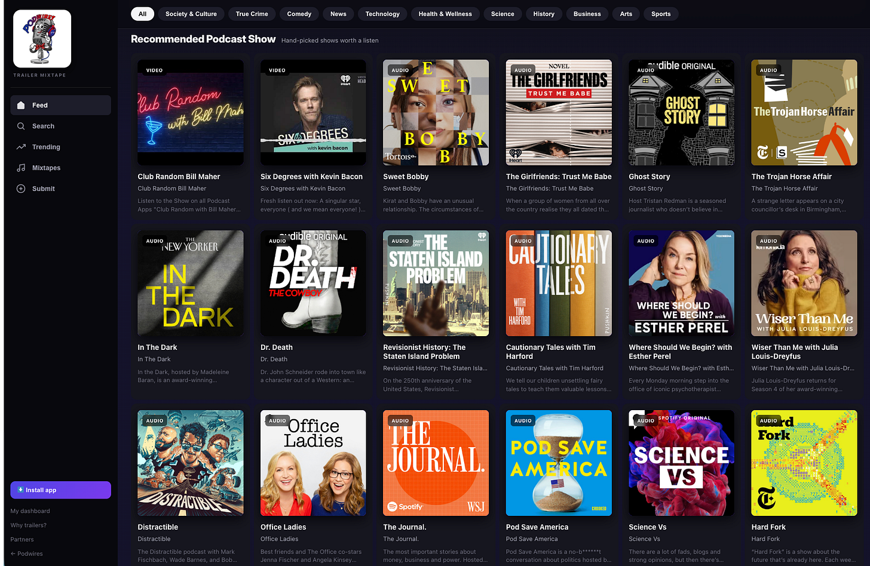This screenshot has width=870, height=566.
Task: Click The Journal cover artwork
Action: [436, 463]
